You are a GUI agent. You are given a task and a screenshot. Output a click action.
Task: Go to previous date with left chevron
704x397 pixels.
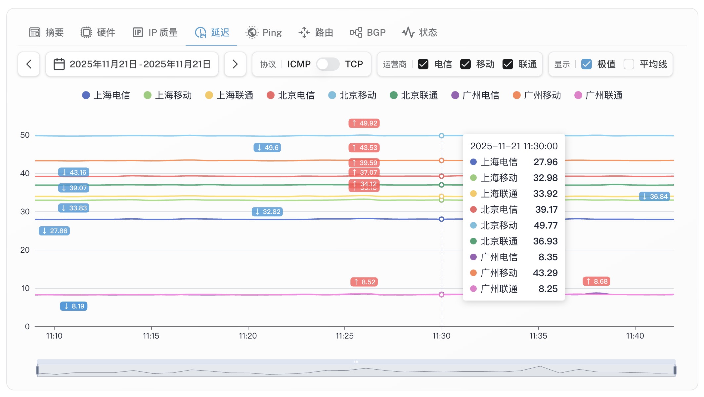pyautogui.click(x=29, y=64)
